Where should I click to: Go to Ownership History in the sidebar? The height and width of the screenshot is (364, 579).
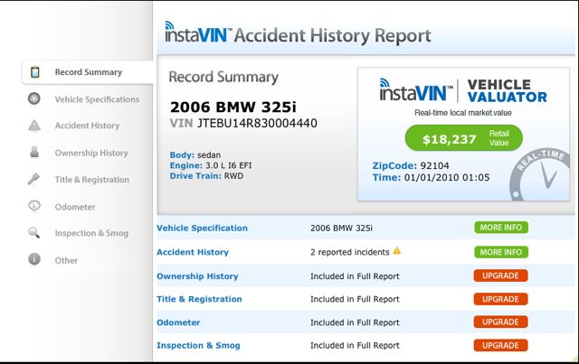[x=91, y=153]
